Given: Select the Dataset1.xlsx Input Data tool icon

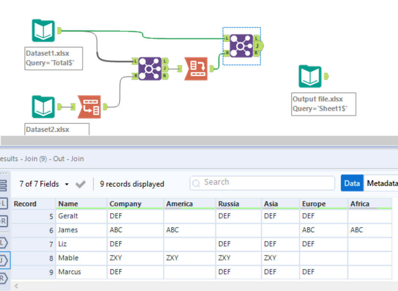Looking at the screenshot, I should tap(44, 30).
